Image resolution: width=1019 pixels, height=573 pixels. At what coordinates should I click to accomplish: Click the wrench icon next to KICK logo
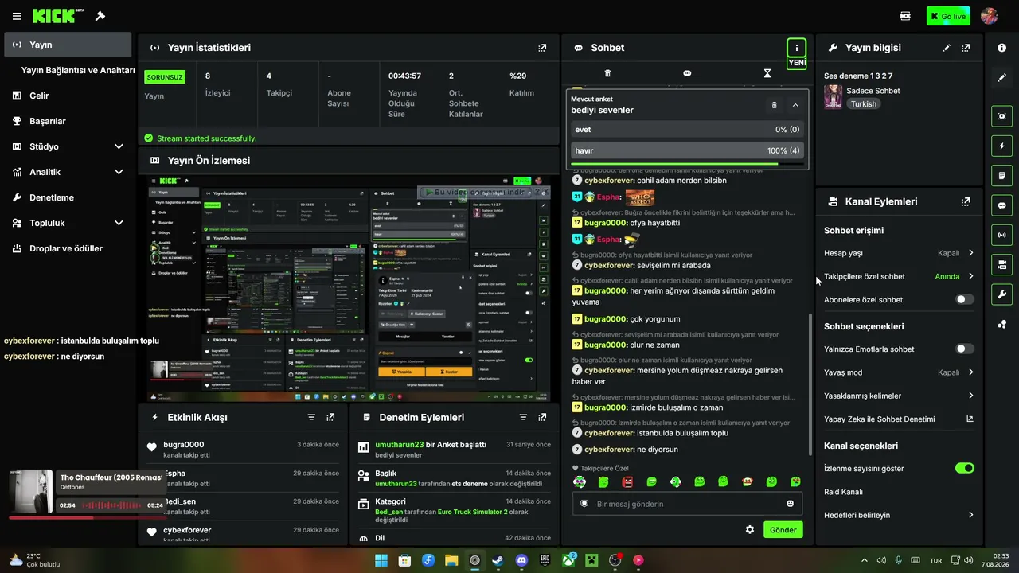coord(100,16)
